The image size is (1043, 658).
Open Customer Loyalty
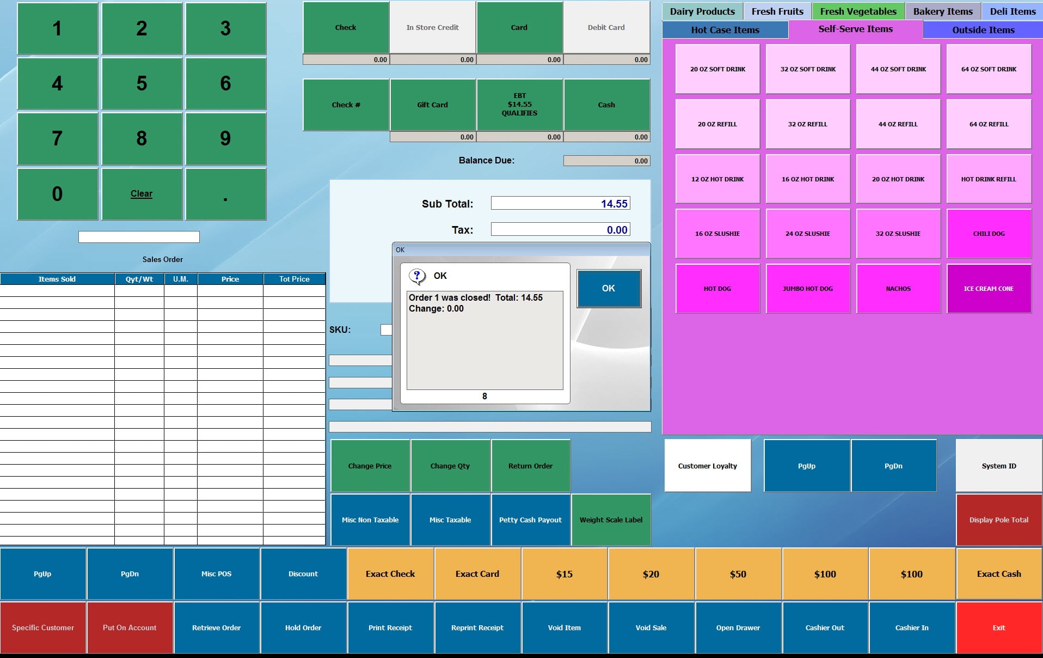click(x=707, y=466)
